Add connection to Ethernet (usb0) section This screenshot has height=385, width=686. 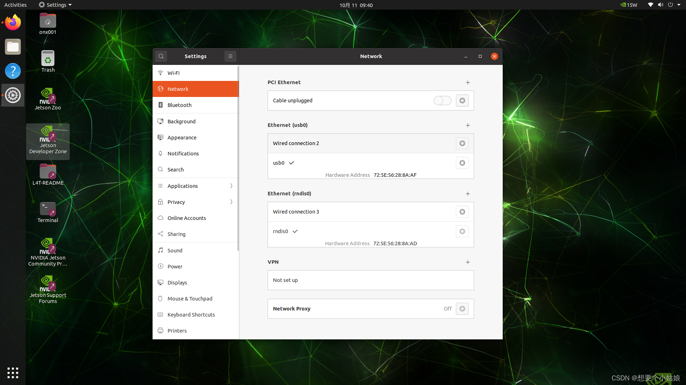coord(468,125)
